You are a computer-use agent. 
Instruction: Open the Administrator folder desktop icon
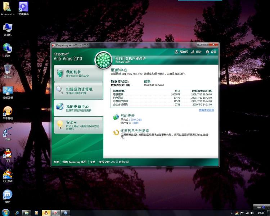[8, 8]
